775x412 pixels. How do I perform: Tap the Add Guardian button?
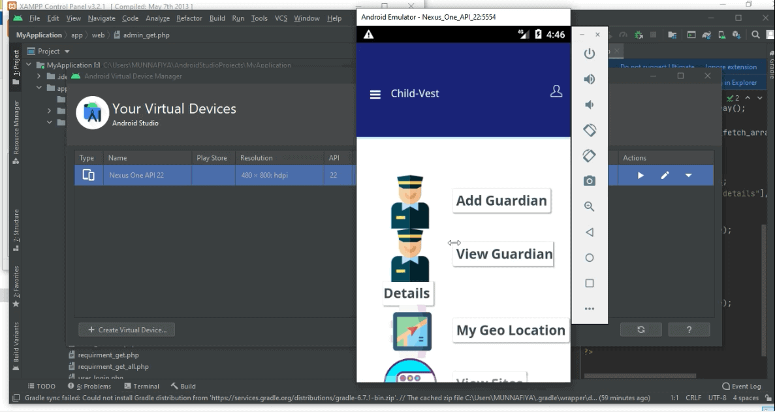point(501,200)
